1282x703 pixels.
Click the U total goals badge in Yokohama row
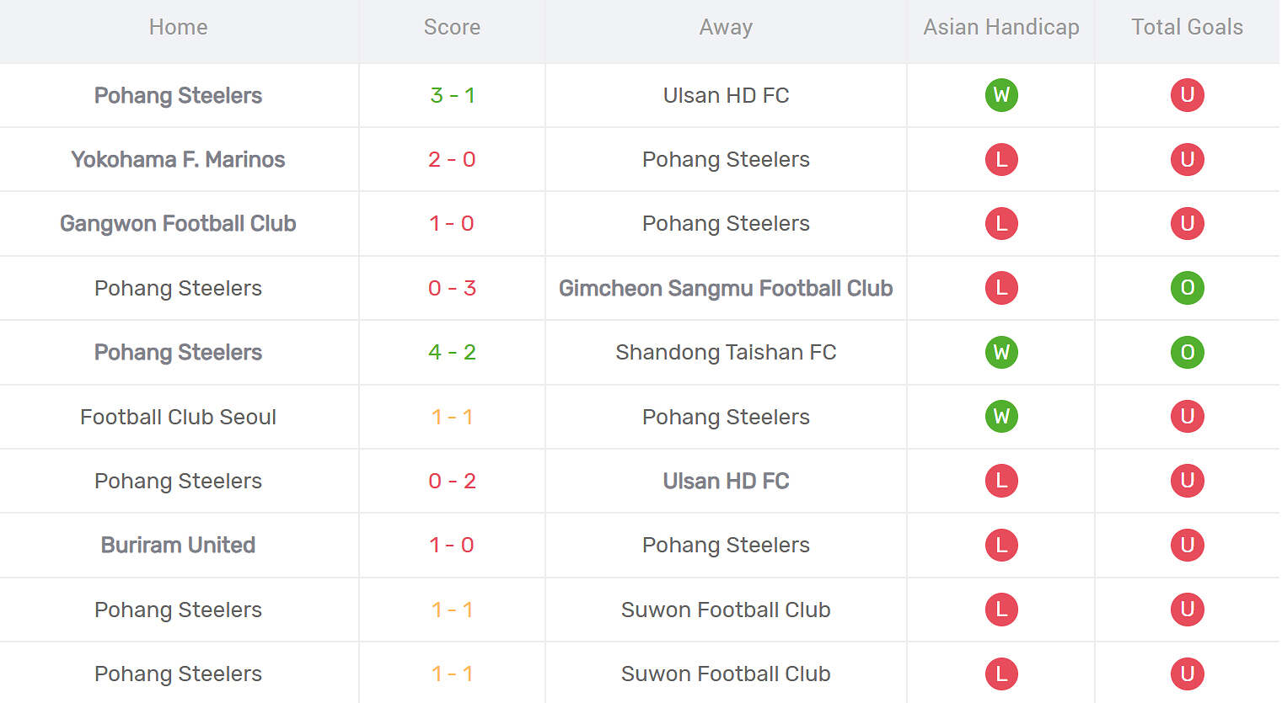[x=1187, y=159]
